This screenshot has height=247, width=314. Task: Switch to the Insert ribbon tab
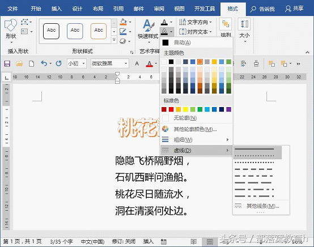(x=56, y=8)
